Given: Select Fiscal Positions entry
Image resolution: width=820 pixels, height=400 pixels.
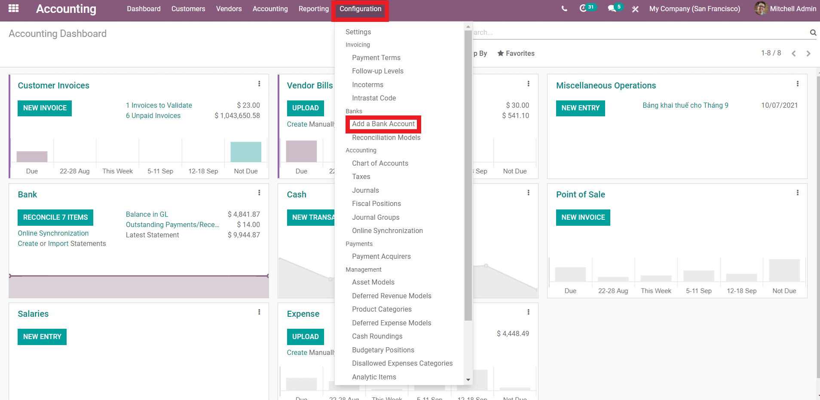Looking at the screenshot, I should [376, 203].
